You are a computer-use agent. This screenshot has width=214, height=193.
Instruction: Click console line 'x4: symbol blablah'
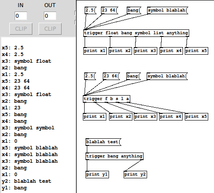[x=30, y=154]
